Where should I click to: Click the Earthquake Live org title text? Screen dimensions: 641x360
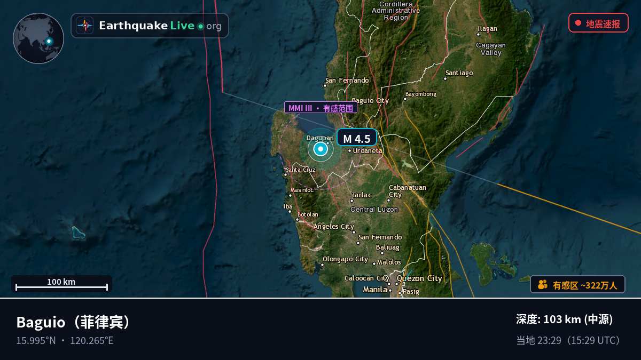coord(160,26)
